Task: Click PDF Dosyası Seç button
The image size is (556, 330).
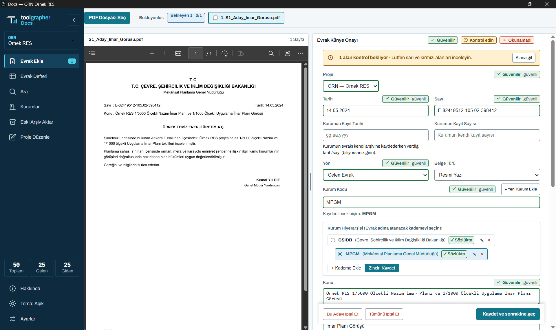Action: pos(107,18)
